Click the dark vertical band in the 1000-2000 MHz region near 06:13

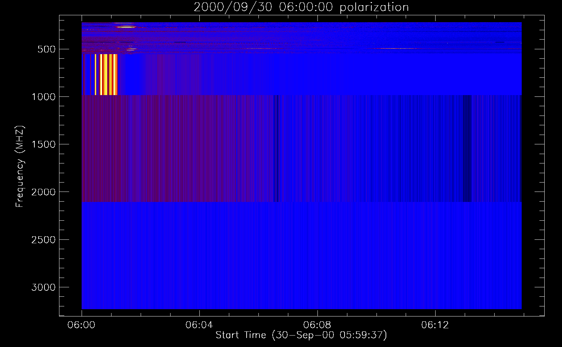[x=467, y=148]
